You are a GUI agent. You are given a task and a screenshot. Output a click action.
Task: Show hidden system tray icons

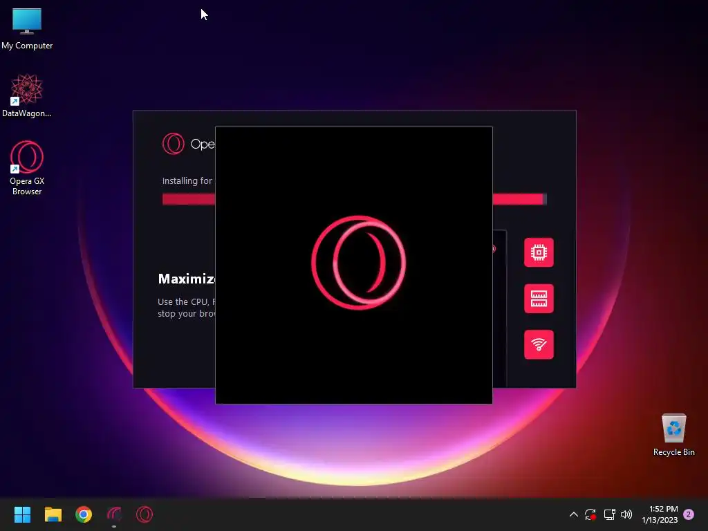tap(573, 514)
